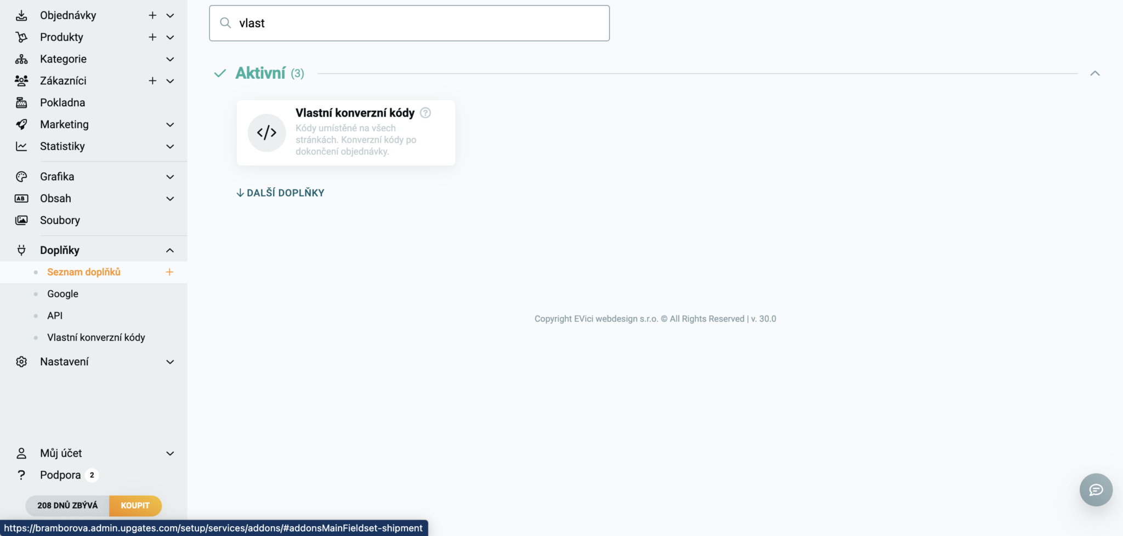Screen dimensions: 1123x536
Task: Add new customer with Zákazníci plus
Action: [152, 81]
